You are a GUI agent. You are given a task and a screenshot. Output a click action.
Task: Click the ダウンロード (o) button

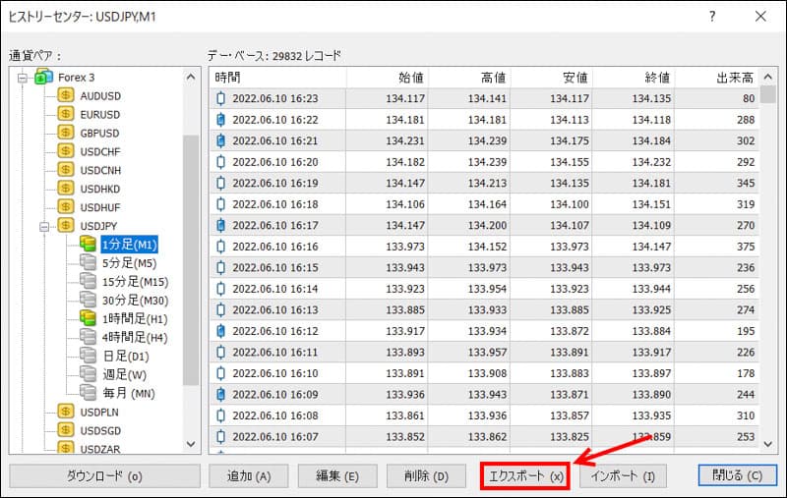[x=104, y=476]
